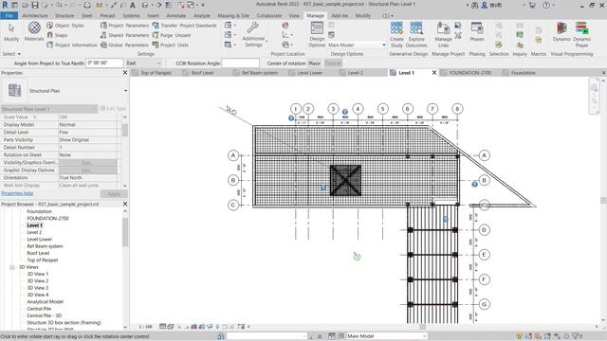Open the Phases dialog
This screenshot has width=607, height=341.
[477, 32]
